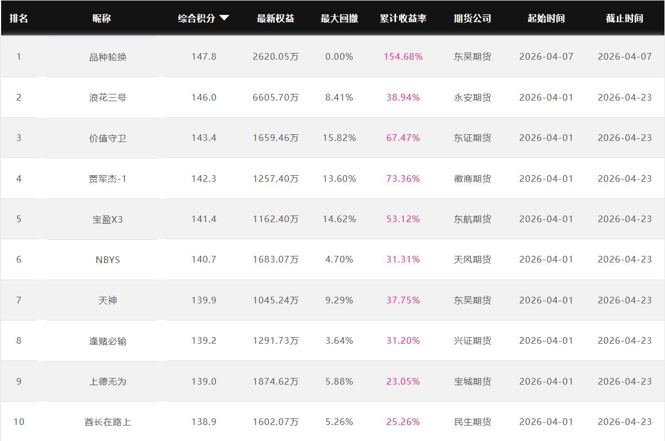Sort by 综合积分 column header
665x441 pixels.
[x=196, y=18]
